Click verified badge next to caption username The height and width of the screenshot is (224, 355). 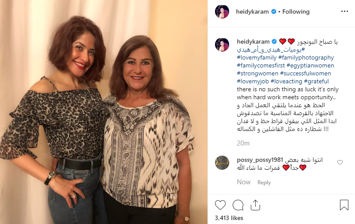(274, 41)
